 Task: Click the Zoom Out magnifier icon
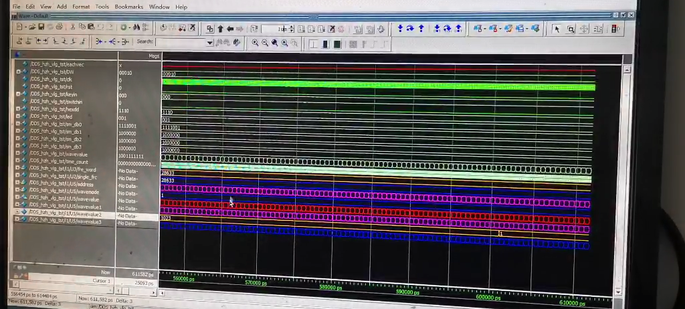click(264, 43)
